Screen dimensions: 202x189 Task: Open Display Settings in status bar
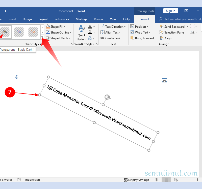pos(136,180)
